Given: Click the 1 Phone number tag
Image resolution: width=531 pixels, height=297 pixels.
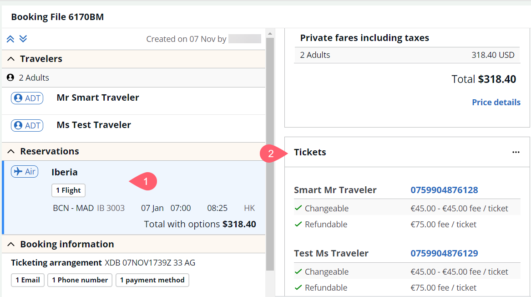Looking at the screenshot, I should [80, 280].
